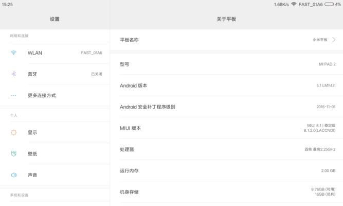343x206 pixels.
Task: Tap the 运行内存 RAM row
Action: pos(226,170)
